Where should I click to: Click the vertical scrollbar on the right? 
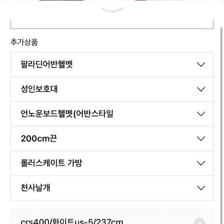[x=222, y=126]
